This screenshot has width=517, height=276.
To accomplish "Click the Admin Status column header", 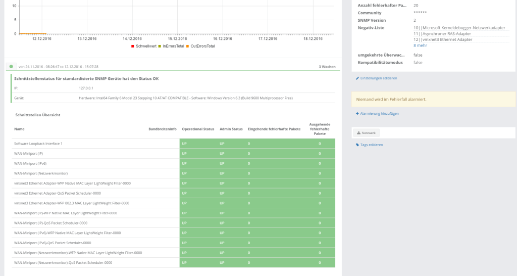I will coord(231,129).
